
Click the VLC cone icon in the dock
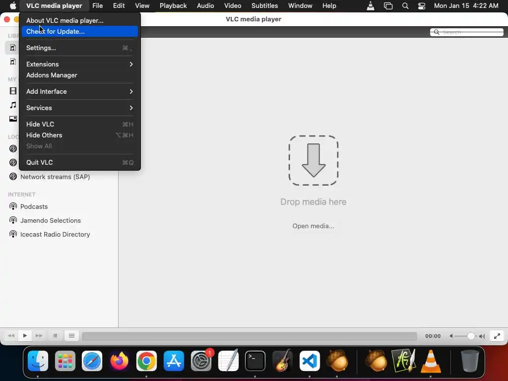pos(431,361)
